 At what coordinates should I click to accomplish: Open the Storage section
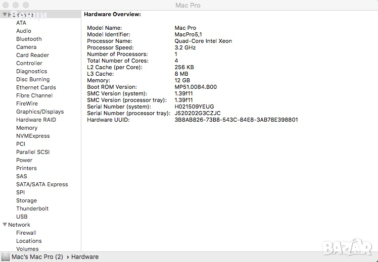point(26,200)
